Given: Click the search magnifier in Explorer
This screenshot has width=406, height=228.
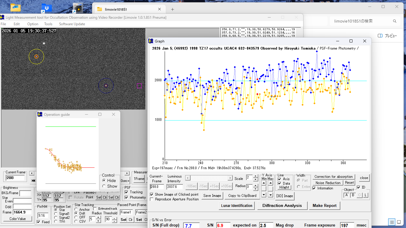Looking at the screenshot, I should pos(395,21).
